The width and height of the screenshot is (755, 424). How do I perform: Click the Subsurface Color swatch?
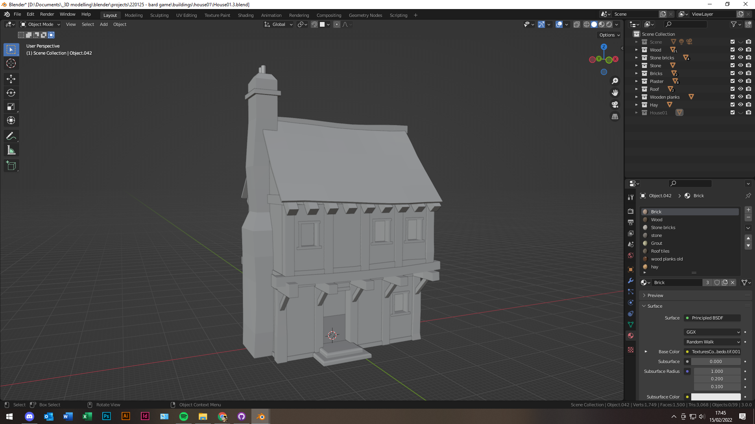(716, 397)
